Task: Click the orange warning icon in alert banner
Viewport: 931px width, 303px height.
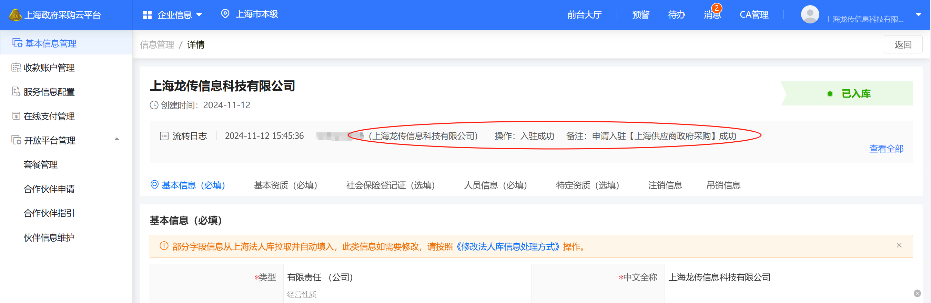Action: pos(164,246)
